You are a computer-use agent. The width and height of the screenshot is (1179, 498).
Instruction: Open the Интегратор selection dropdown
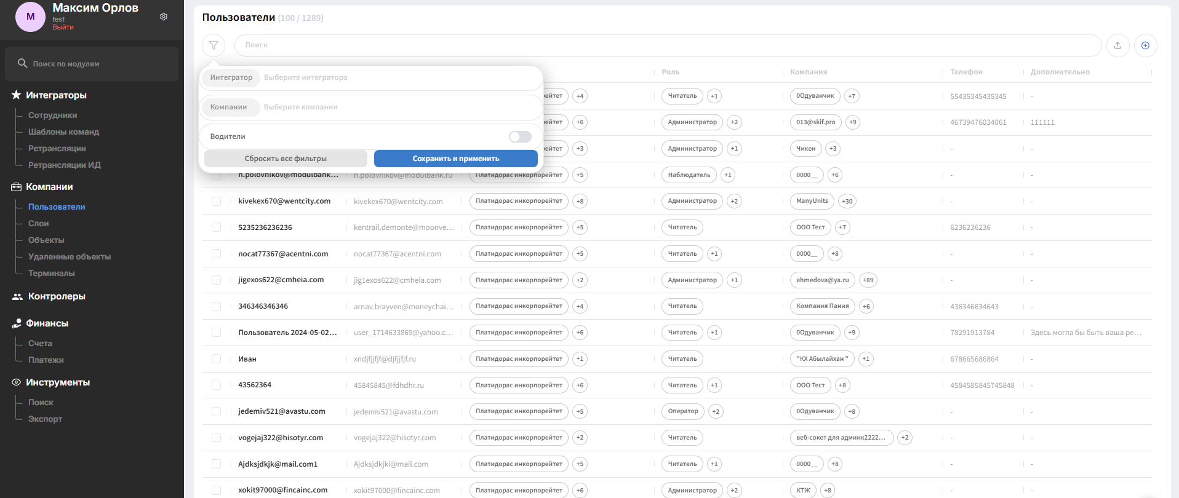(371, 77)
